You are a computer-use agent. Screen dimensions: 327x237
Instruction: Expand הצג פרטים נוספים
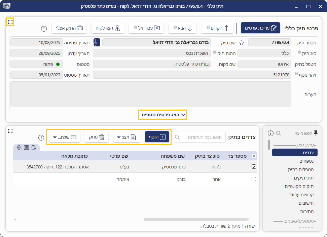click(x=163, y=115)
